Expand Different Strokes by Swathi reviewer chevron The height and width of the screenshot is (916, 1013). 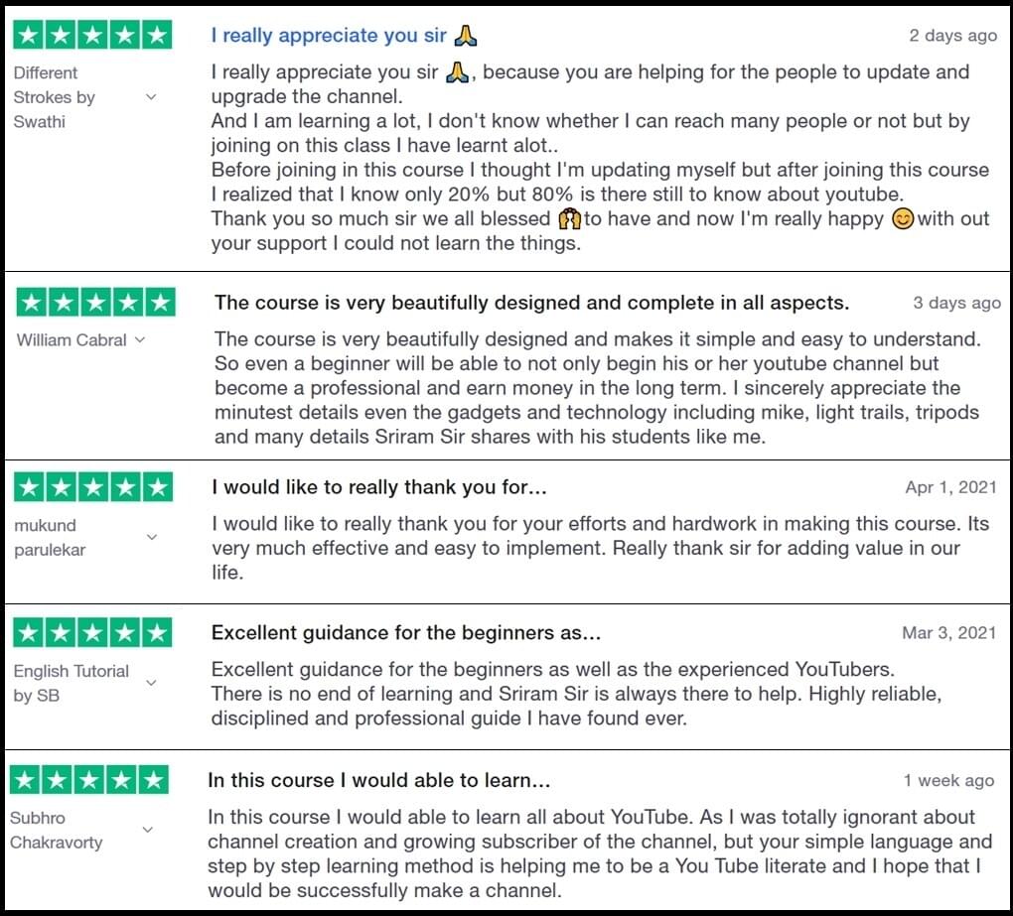pos(151,97)
